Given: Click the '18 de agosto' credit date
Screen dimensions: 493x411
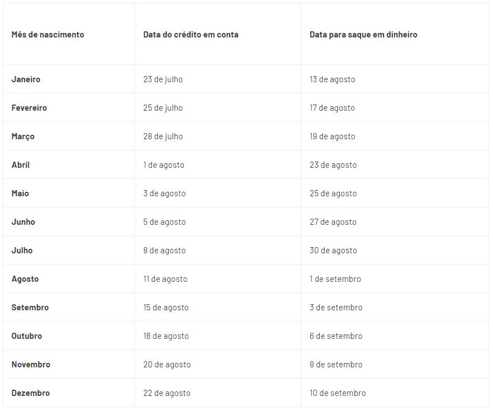Looking at the screenshot, I should [x=166, y=336].
